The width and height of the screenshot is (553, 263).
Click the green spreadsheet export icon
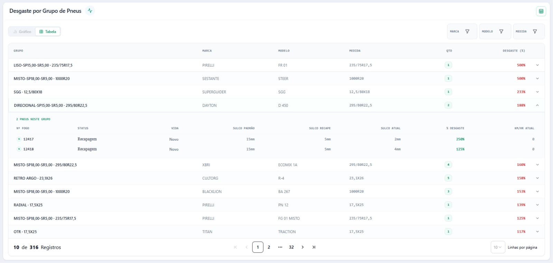(541, 11)
